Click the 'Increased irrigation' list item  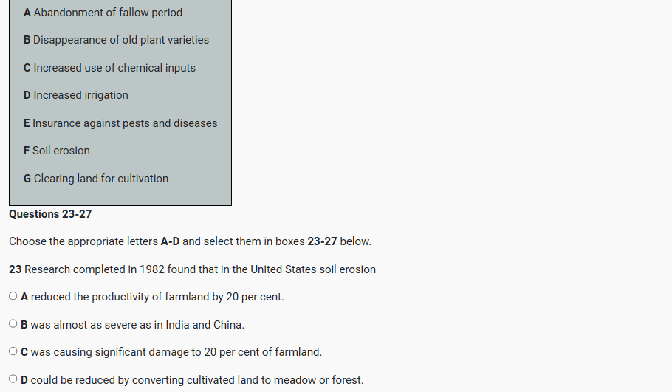tap(75, 95)
